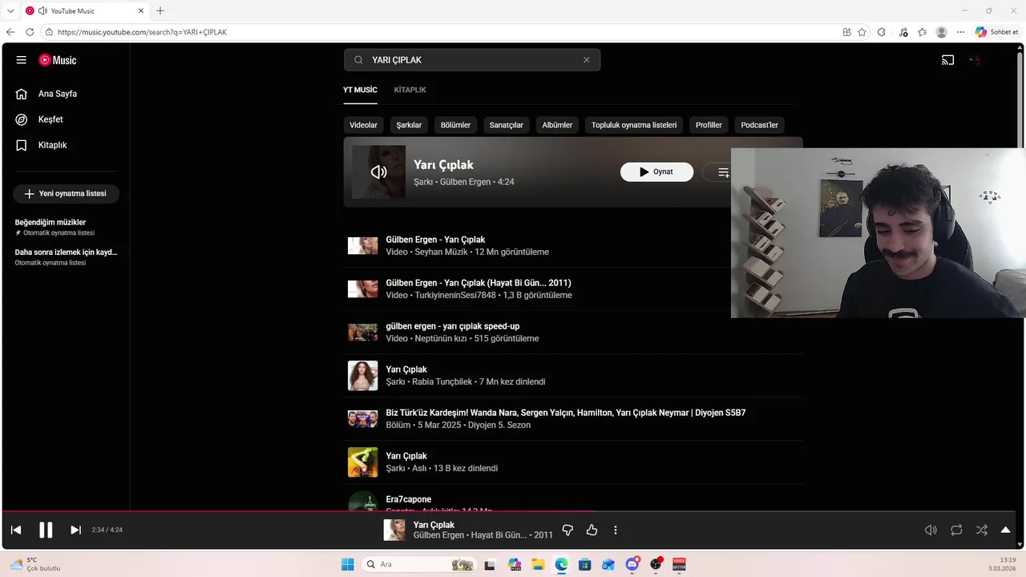Viewport: 1026px width, 577px height.
Task: Skip to the next track
Action: [75, 530]
